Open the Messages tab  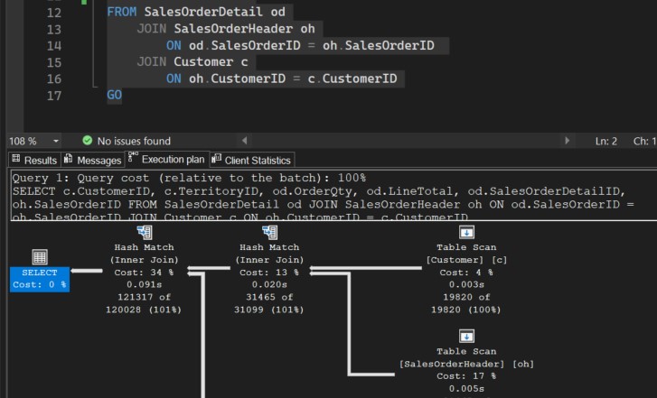(92, 160)
